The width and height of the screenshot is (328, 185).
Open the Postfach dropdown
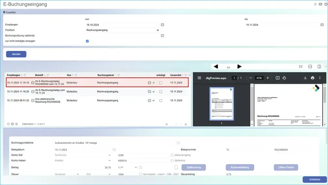(123, 30)
